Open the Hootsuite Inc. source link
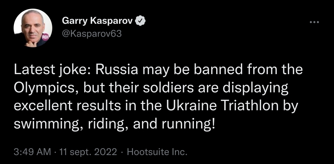 click(x=157, y=152)
